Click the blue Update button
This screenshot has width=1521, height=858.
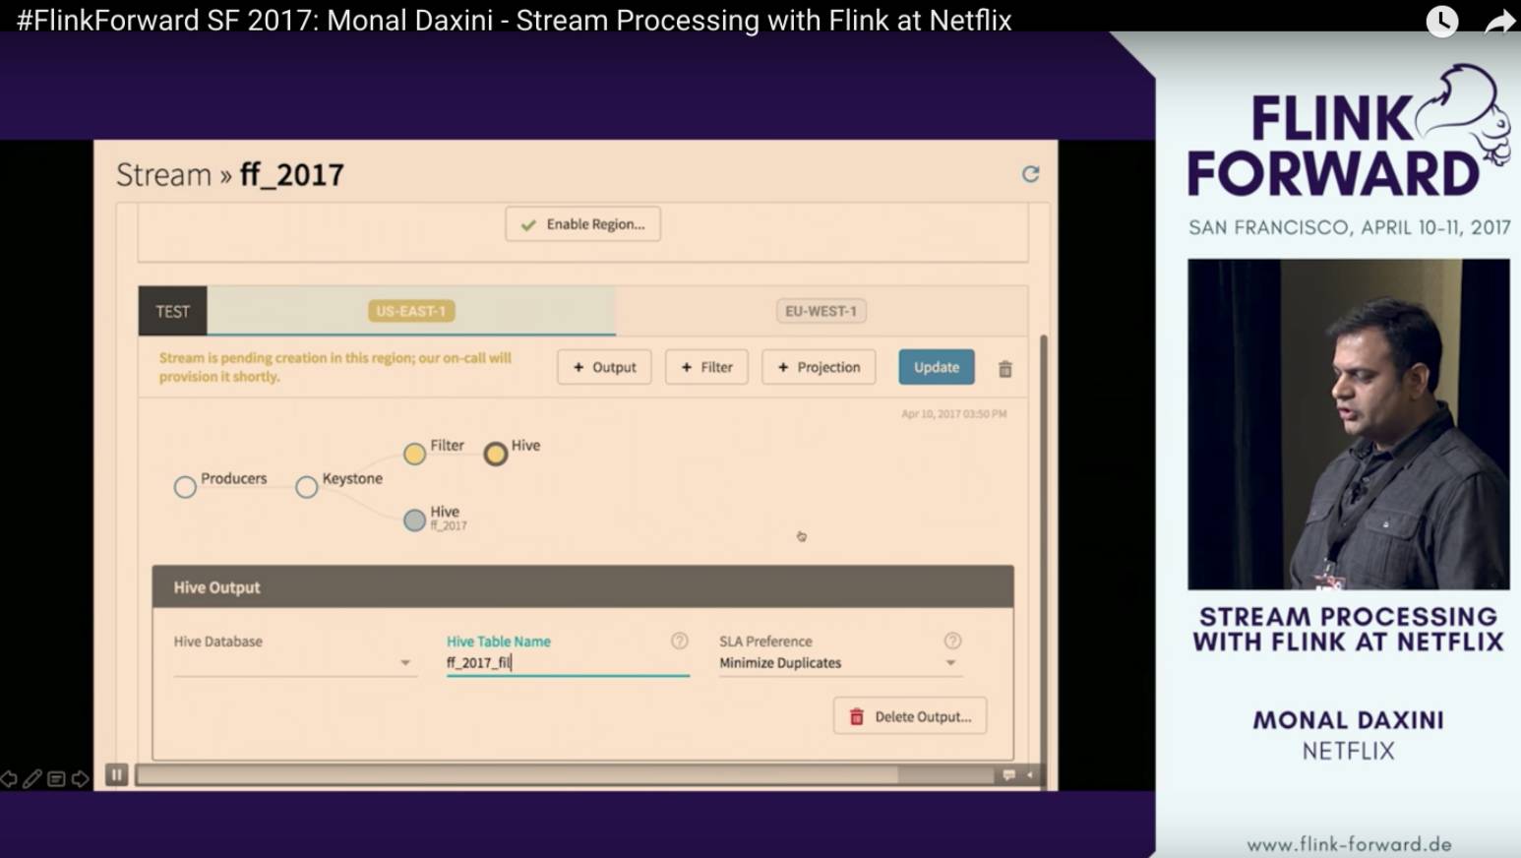point(937,367)
